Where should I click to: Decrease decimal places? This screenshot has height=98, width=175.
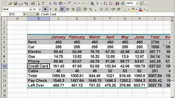coord(106,9)
